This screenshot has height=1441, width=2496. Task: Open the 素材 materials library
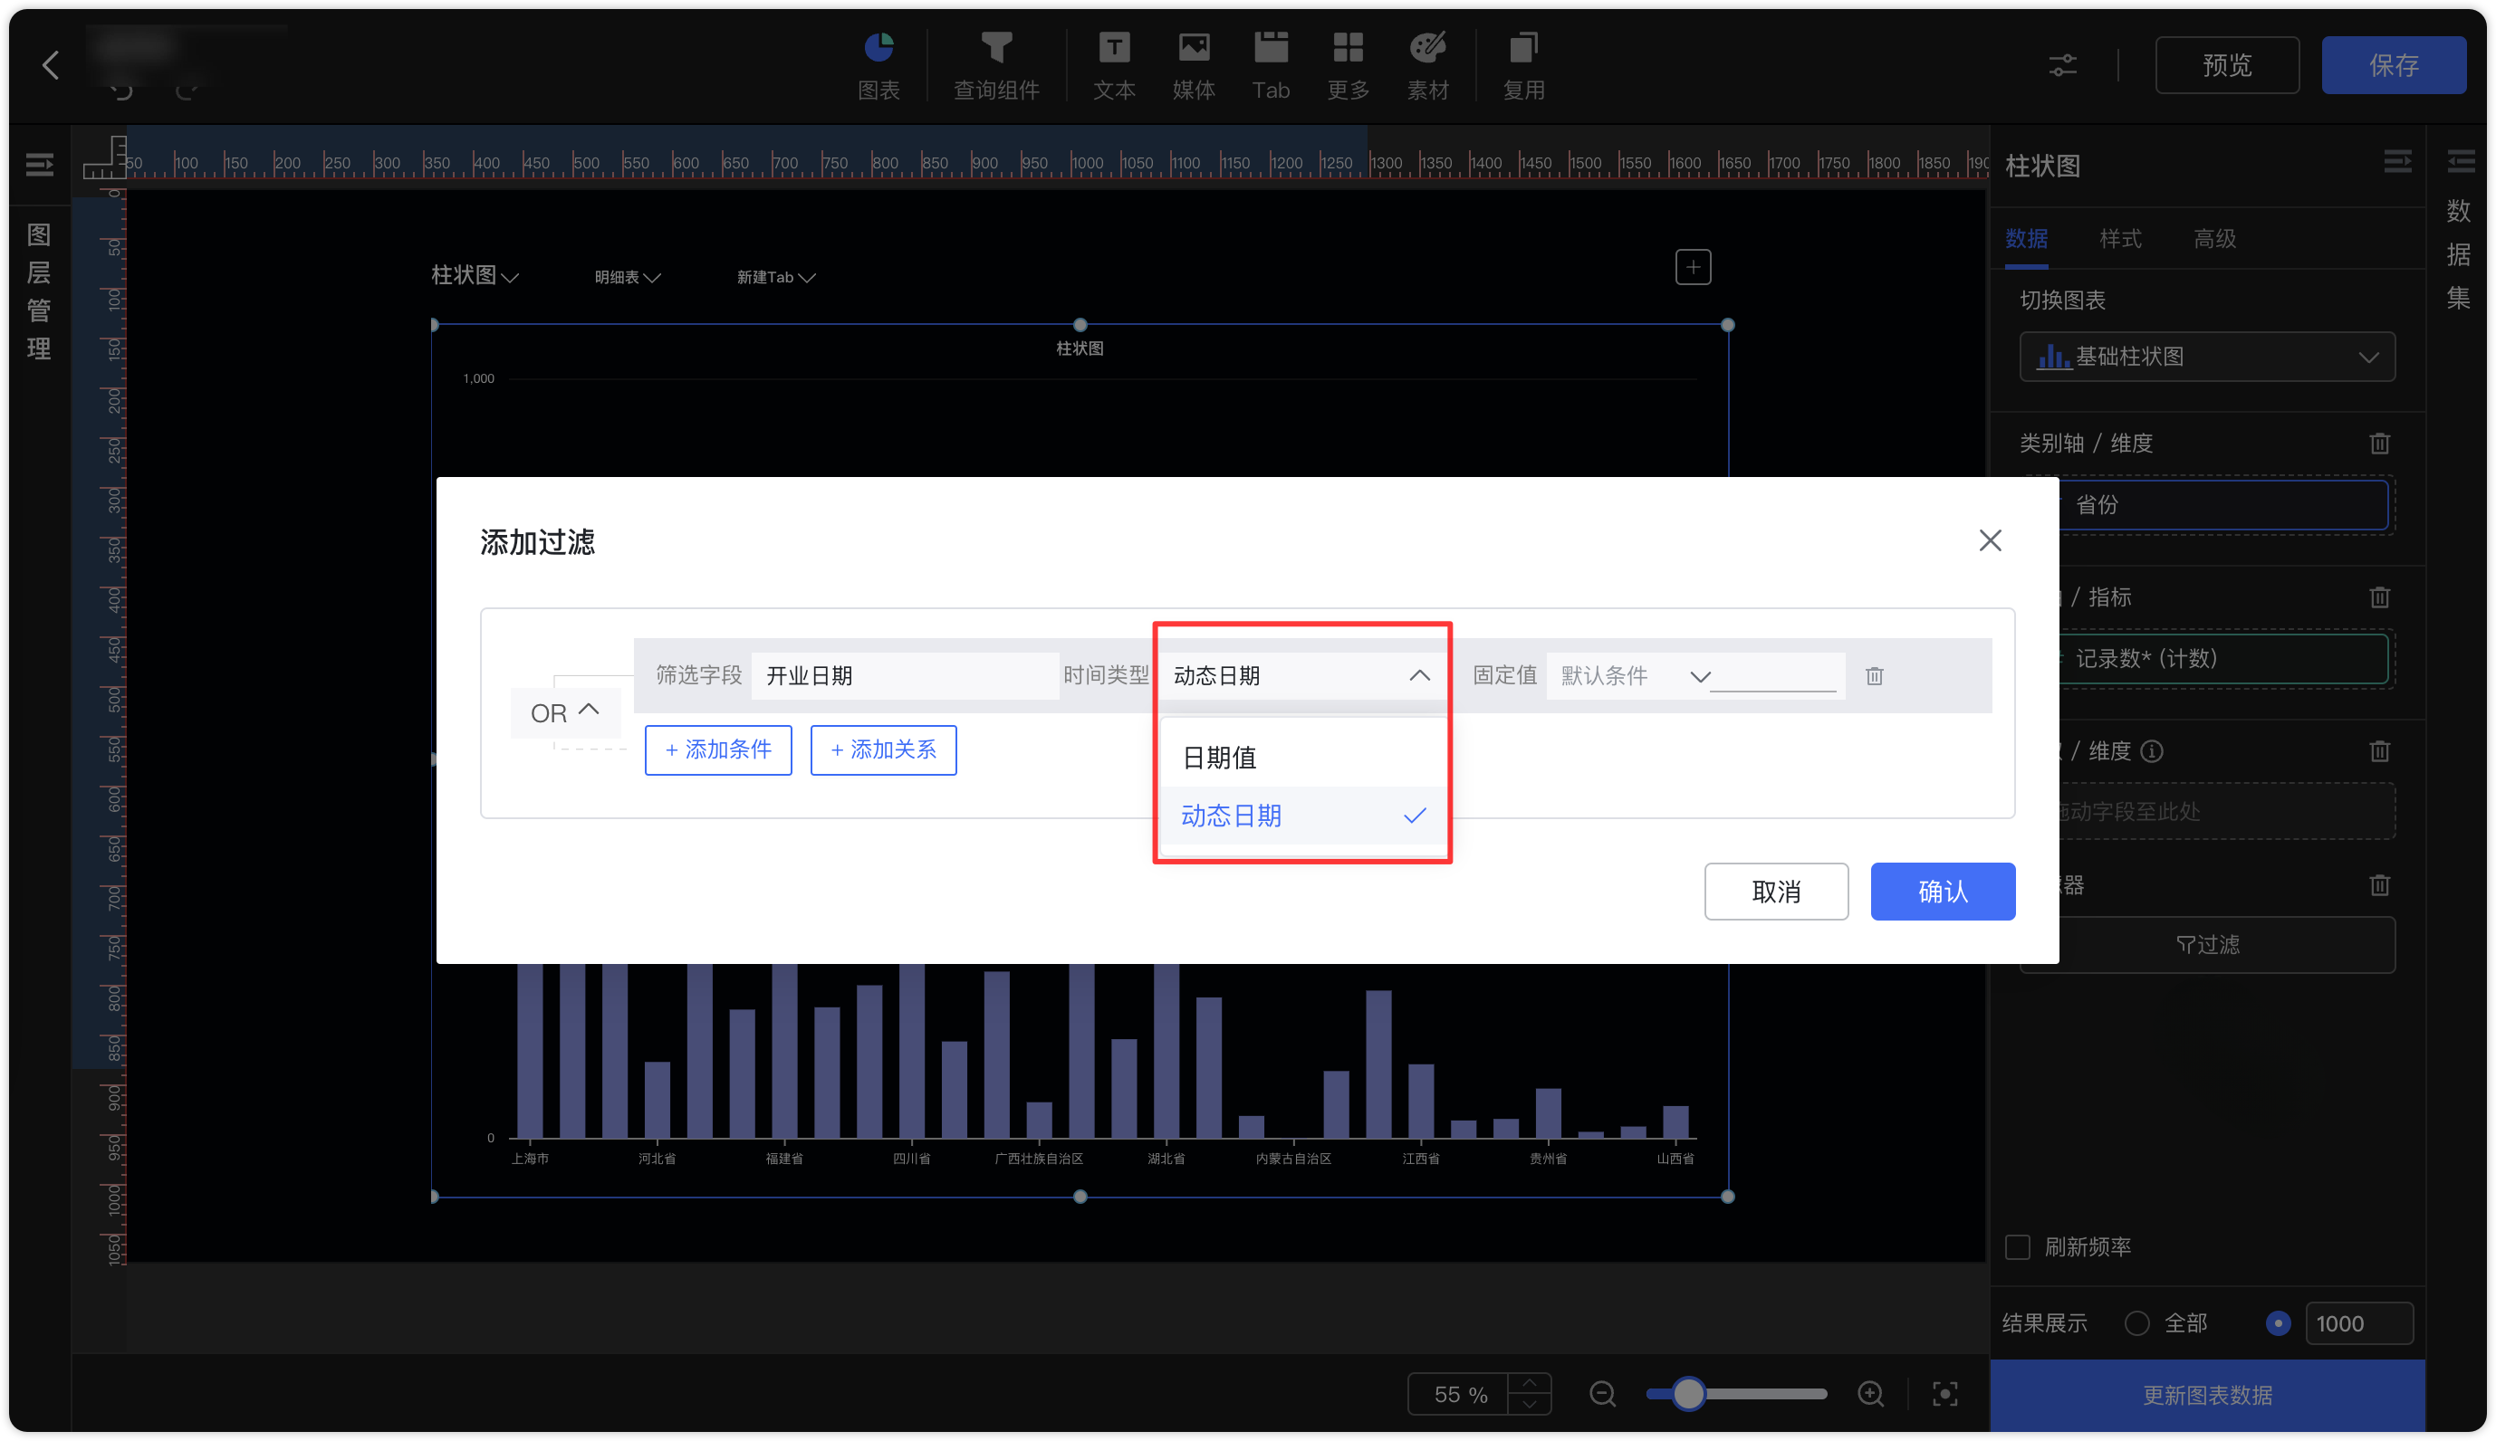click(x=1427, y=65)
